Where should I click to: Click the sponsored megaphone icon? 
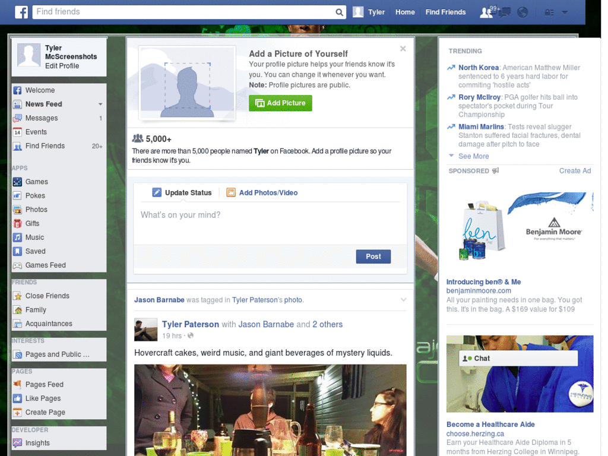(x=495, y=171)
